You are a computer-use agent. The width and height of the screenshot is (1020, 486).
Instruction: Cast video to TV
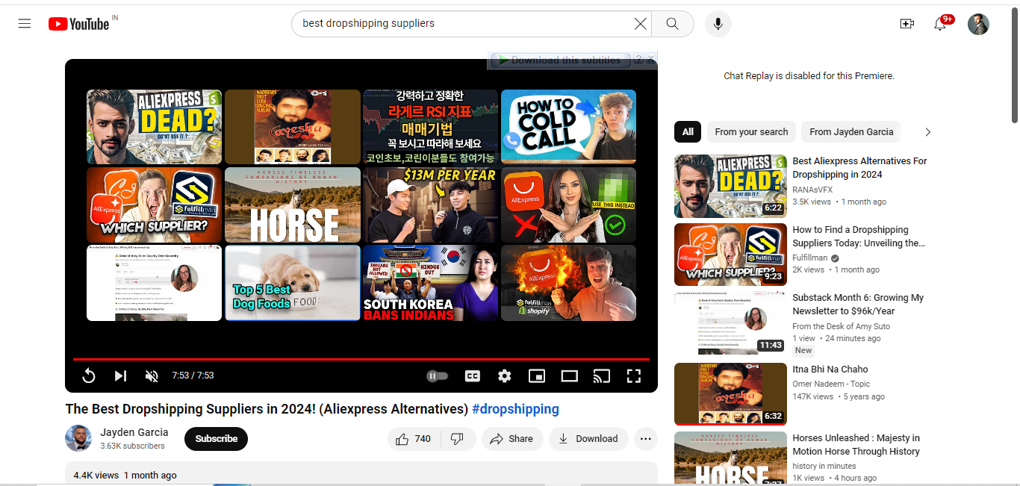(x=602, y=376)
